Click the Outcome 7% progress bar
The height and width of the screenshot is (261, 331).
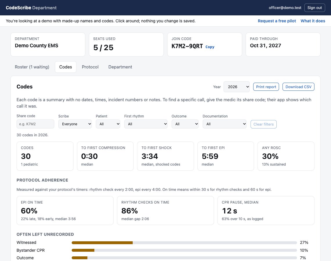coord(184,258)
